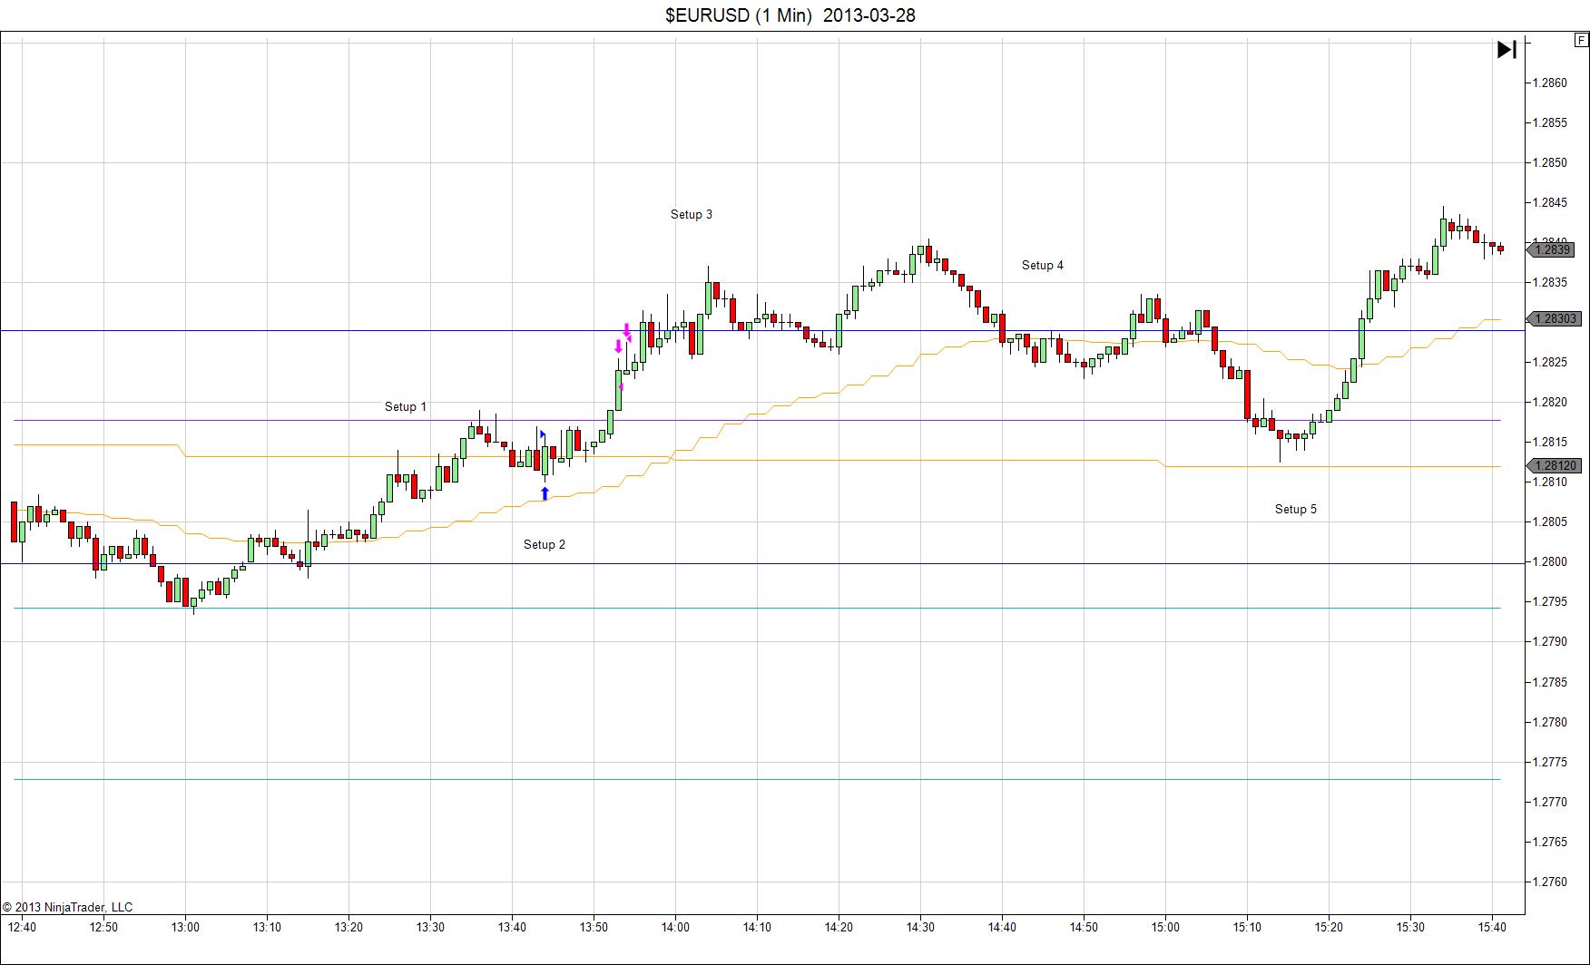
Task: Click the 1.2860 price axis label
Action: (x=1550, y=83)
